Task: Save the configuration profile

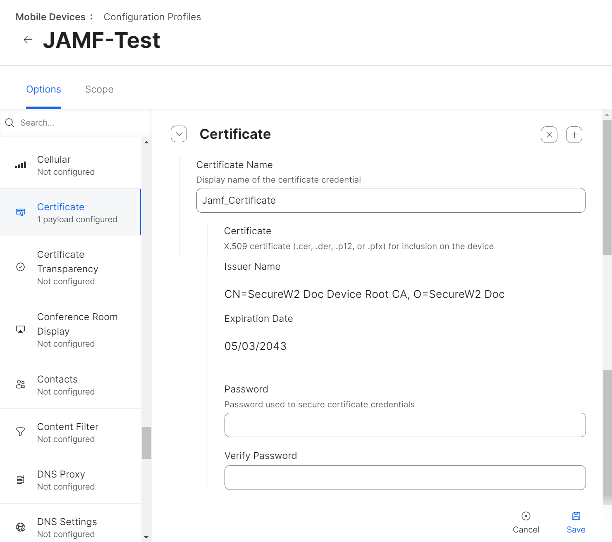Action: [576, 522]
